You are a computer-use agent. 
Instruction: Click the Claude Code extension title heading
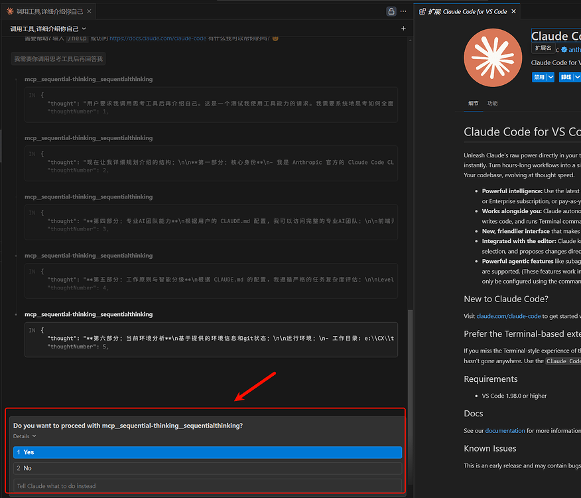click(x=556, y=36)
